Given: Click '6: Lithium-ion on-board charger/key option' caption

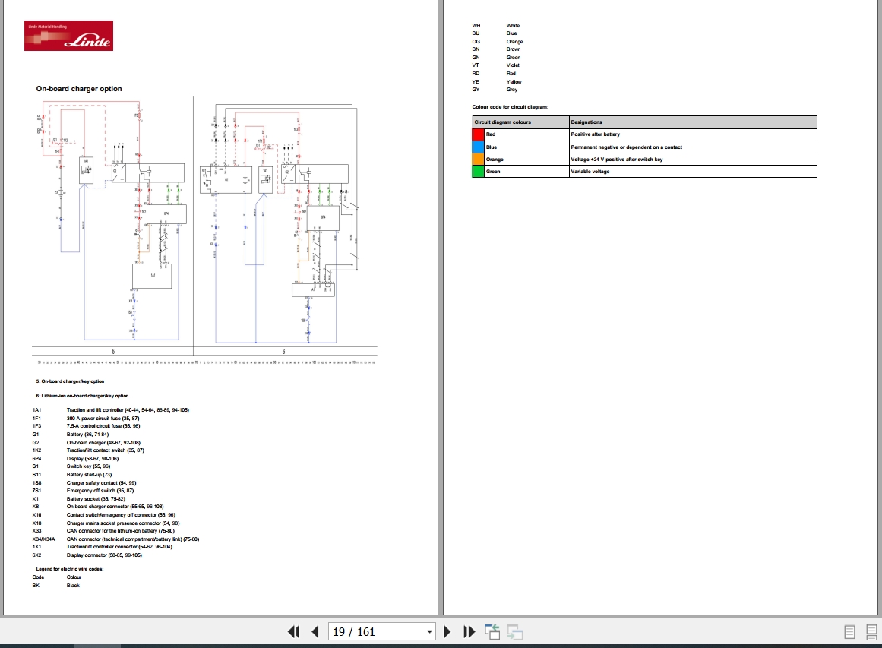Looking at the screenshot, I should click(x=82, y=396).
